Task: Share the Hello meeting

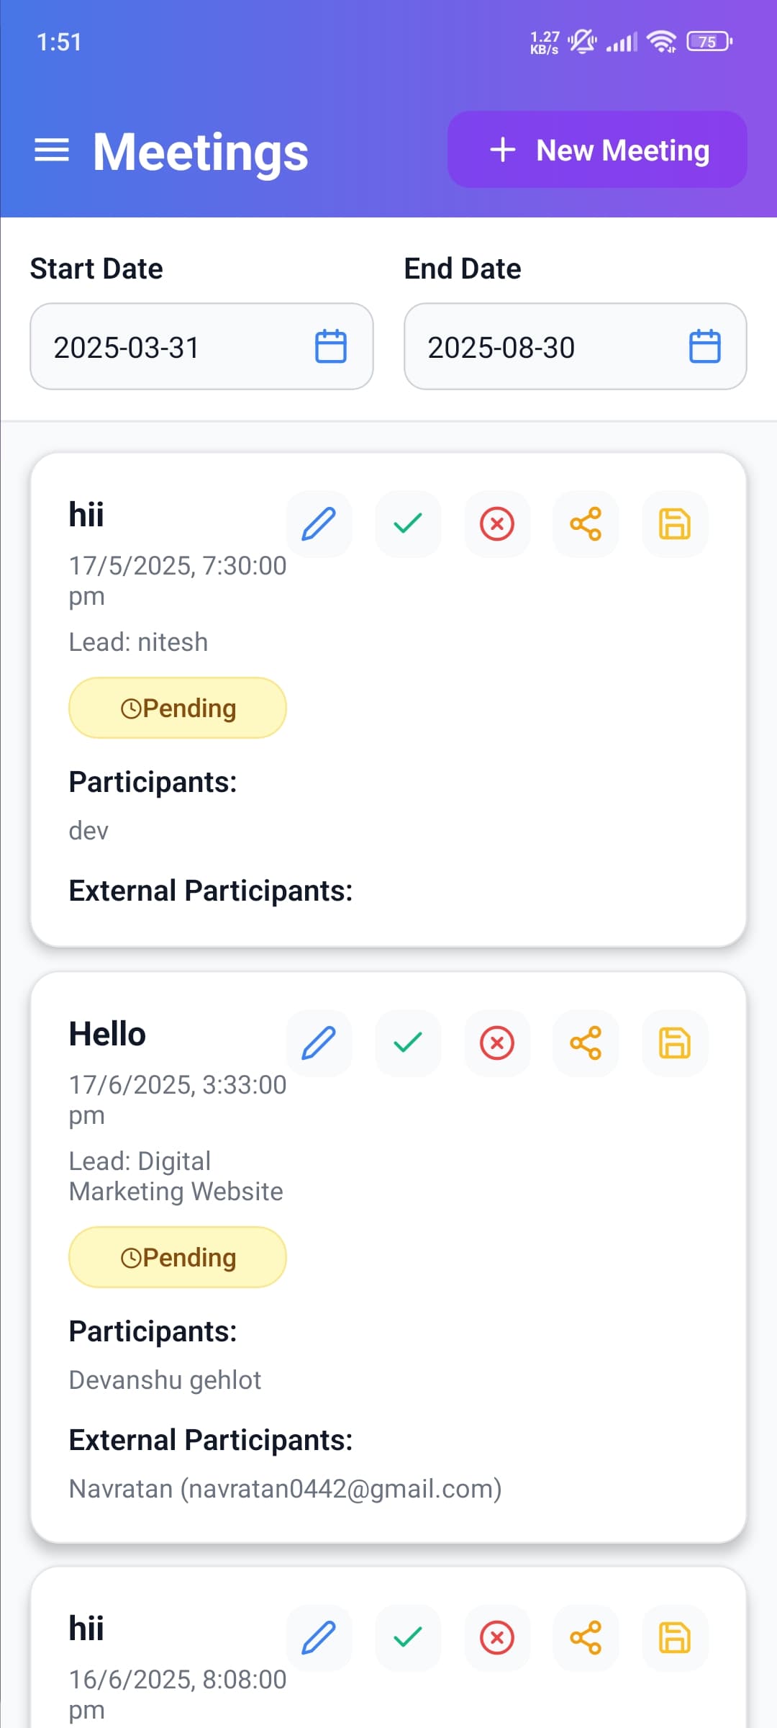Action: (x=586, y=1043)
